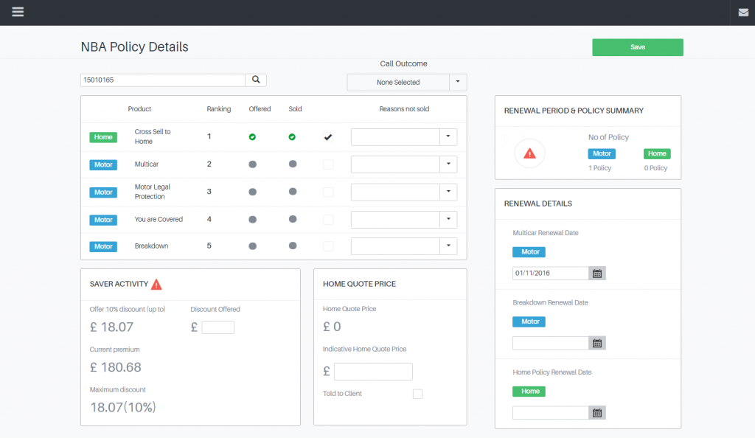755x438 pixels.
Task: Click the policy search magnifier icon
Action: coord(256,80)
